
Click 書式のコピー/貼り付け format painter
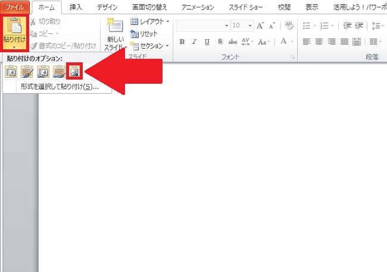[63, 46]
